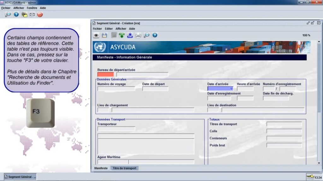Click the Numéro de voyage input field

pyautogui.click(x=116, y=89)
